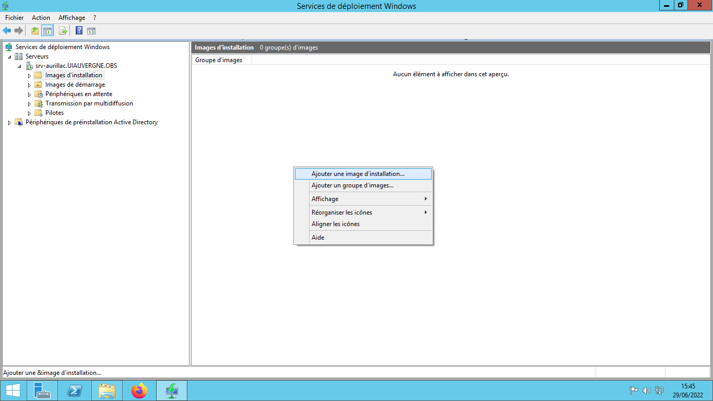Open the Action menu
The height and width of the screenshot is (401, 713).
[x=41, y=18]
